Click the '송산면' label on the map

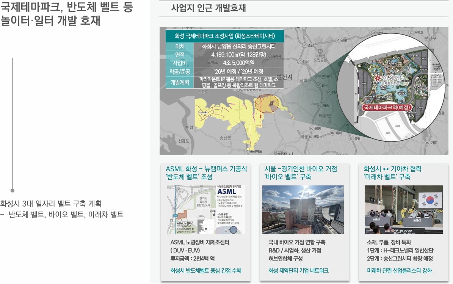point(225,138)
